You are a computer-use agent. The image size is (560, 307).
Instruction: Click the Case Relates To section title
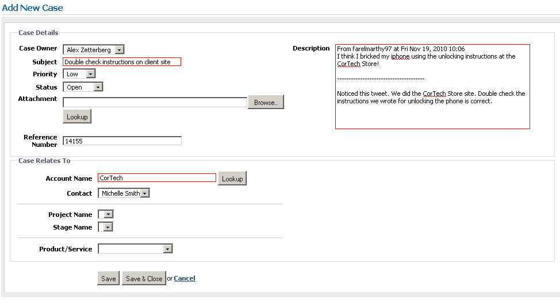pos(44,161)
